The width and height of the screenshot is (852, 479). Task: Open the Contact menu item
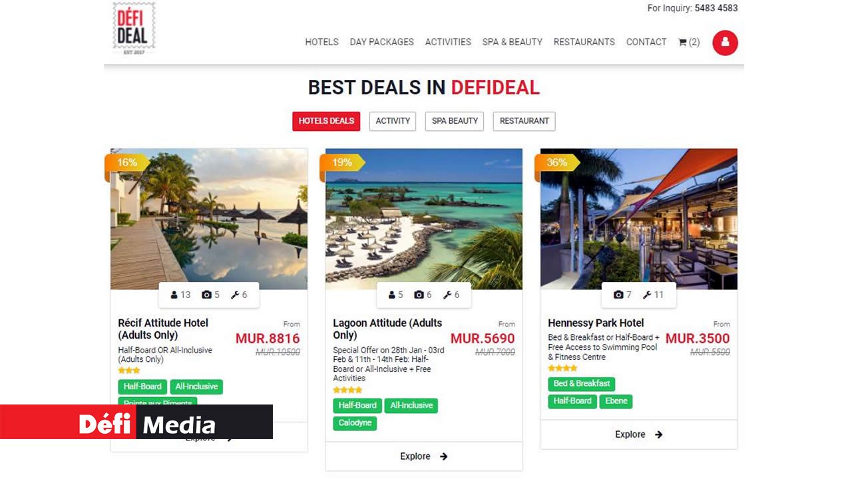pyautogui.click(x=646, y=42)
